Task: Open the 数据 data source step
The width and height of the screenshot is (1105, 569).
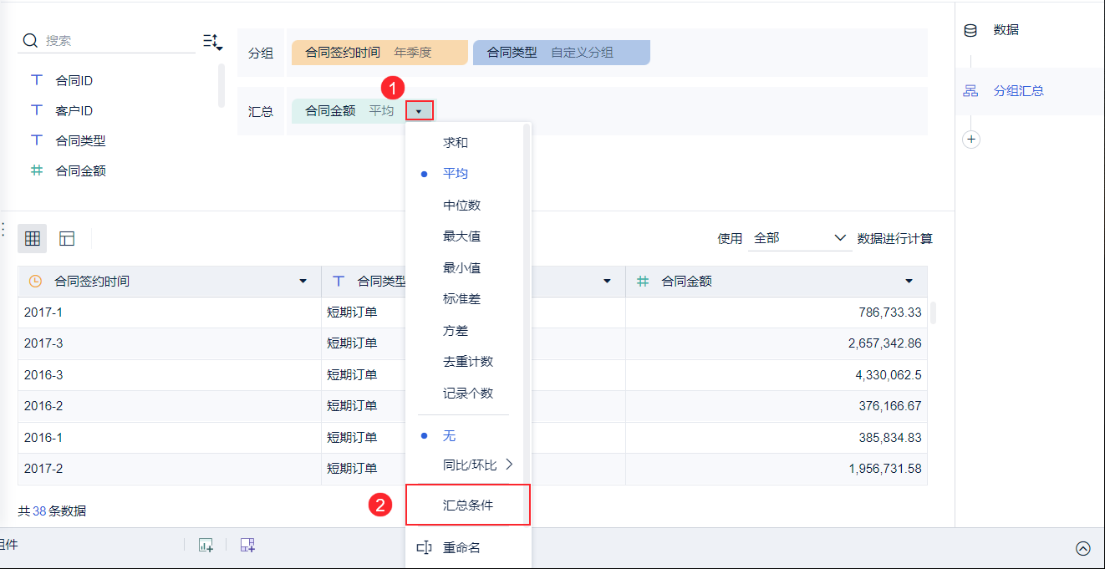Action: [x=1005, y=30]
